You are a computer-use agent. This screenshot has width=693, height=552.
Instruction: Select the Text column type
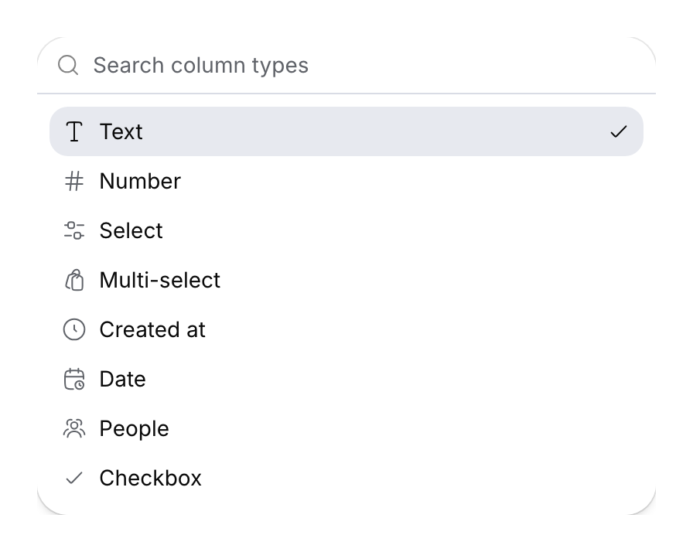pos(346,131)
